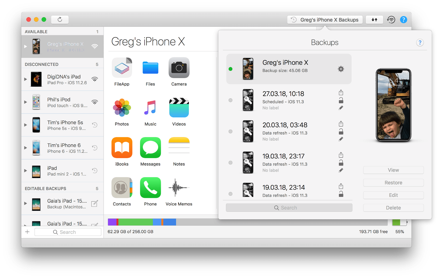Open the FileApp icon
443x278 pixels.
(122, 68)
